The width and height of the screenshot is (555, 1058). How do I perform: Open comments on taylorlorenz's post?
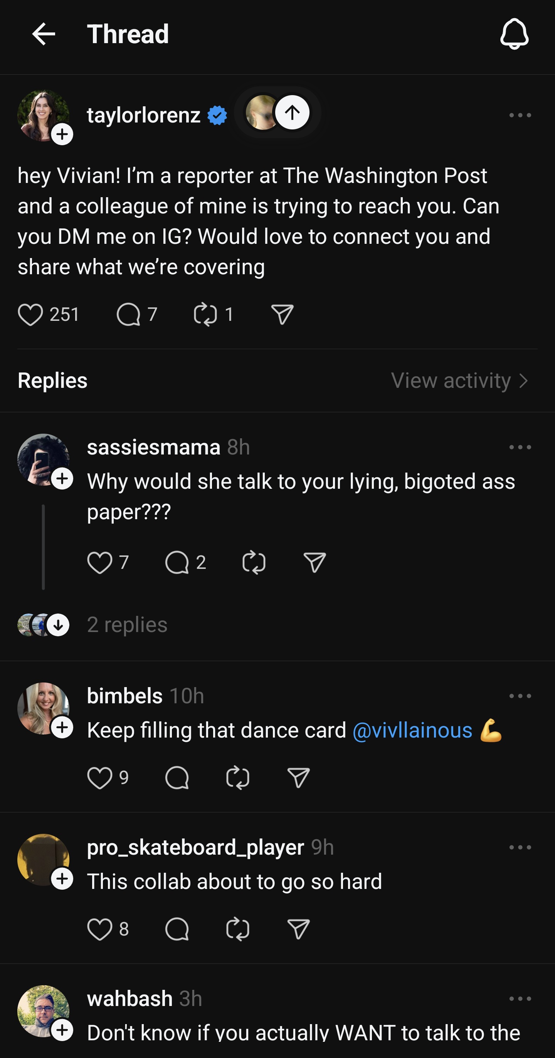pyautogui.click(x=128, y=315)
